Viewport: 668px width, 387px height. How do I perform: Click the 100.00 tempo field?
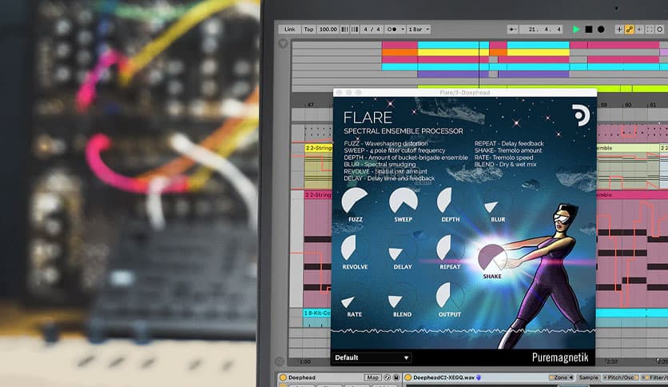click(x=328, y=30)
